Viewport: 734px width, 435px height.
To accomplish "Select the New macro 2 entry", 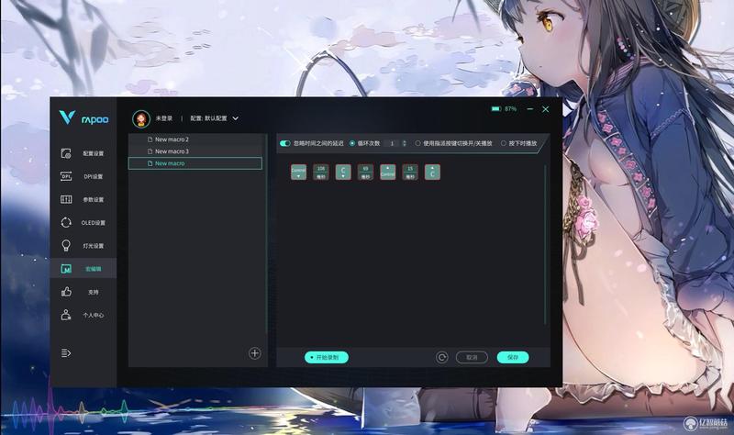I will [x=195, y=139].
